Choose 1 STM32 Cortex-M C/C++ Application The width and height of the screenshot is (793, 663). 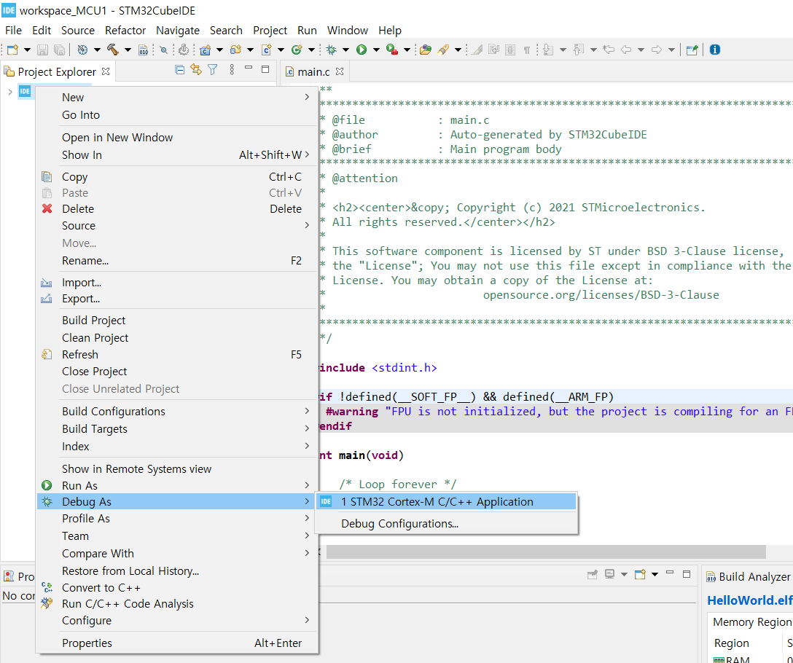(x=446, y=502)
